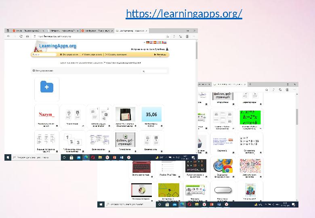Open Microsoft Store on the front taskbar
Viewport: 315px width, 218px height.
[x=71, y=157]
